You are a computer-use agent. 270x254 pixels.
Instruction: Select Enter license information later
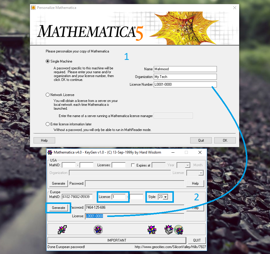click(x=47, y=124)
